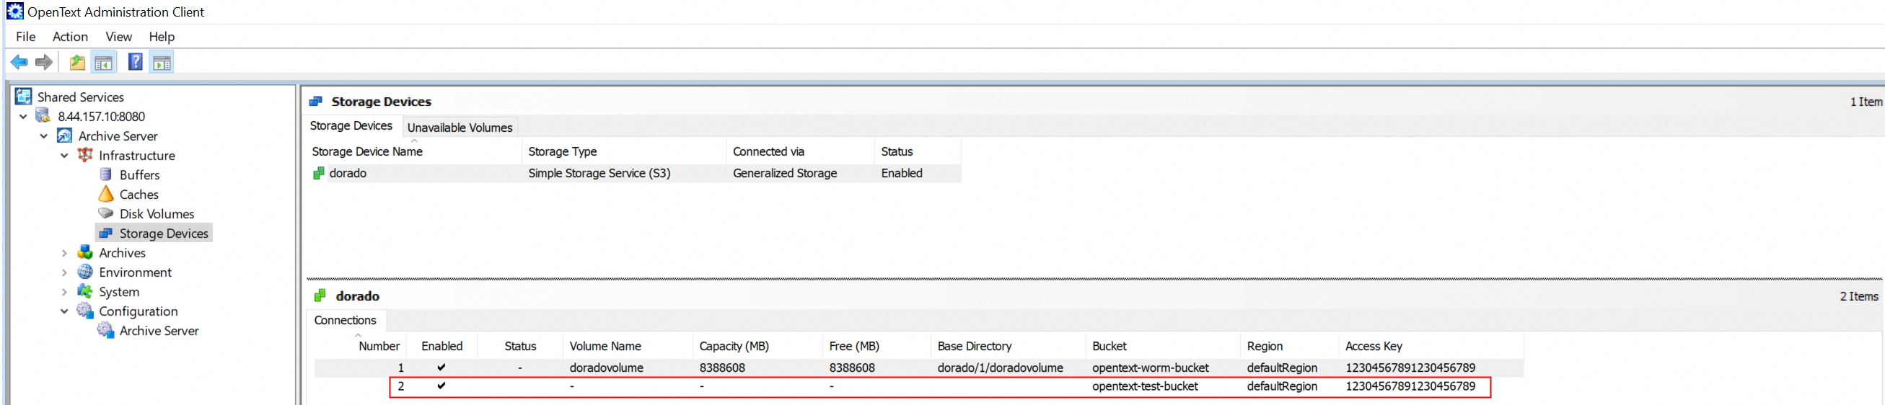Toggle the Show/Hide console tree icon

coord(103,63)
